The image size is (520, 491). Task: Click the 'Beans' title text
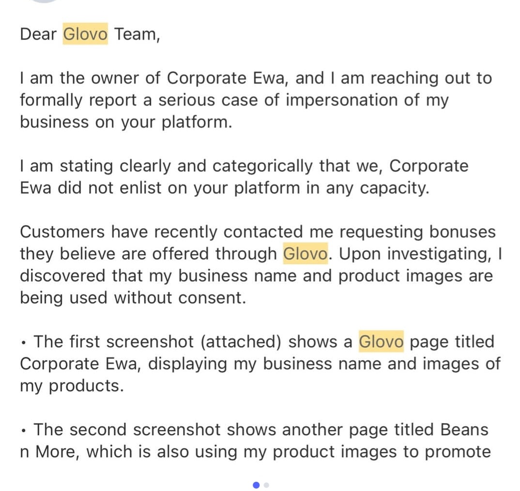(464, 430)
